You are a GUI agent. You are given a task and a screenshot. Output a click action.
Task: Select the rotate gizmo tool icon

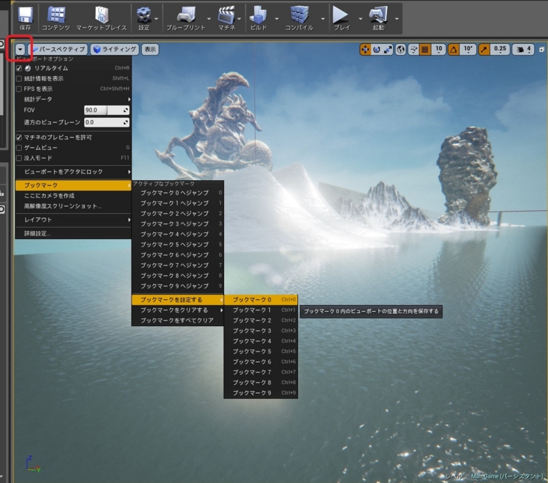pyautogui.click(x=376, y=49)
